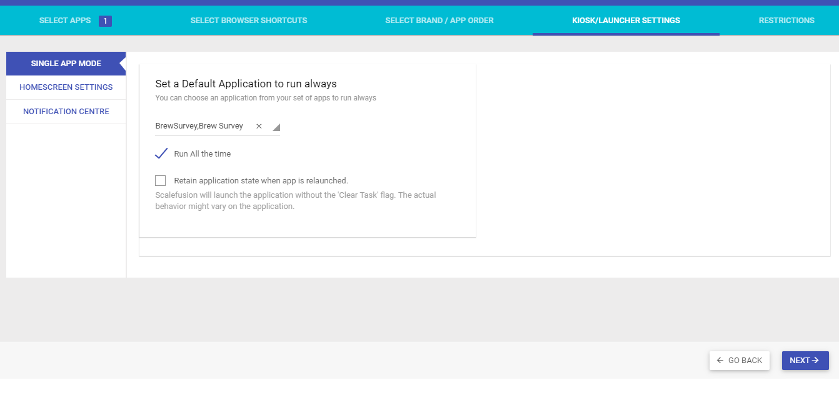Click the 'Set a Default Application to run always' heading
This screenshot has height=403, width=839.
click(246, 84)
